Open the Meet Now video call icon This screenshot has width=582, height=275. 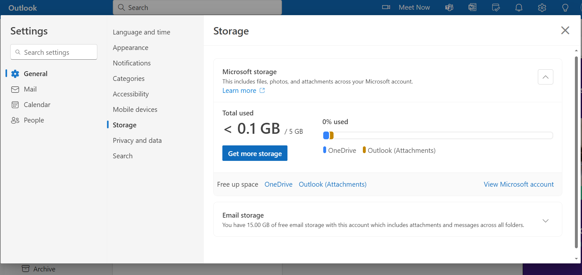point(386,7)
